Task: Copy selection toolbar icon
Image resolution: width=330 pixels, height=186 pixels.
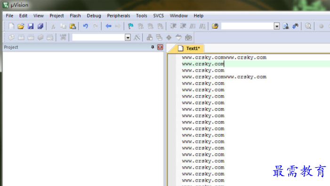Action: tap(63, 26)
